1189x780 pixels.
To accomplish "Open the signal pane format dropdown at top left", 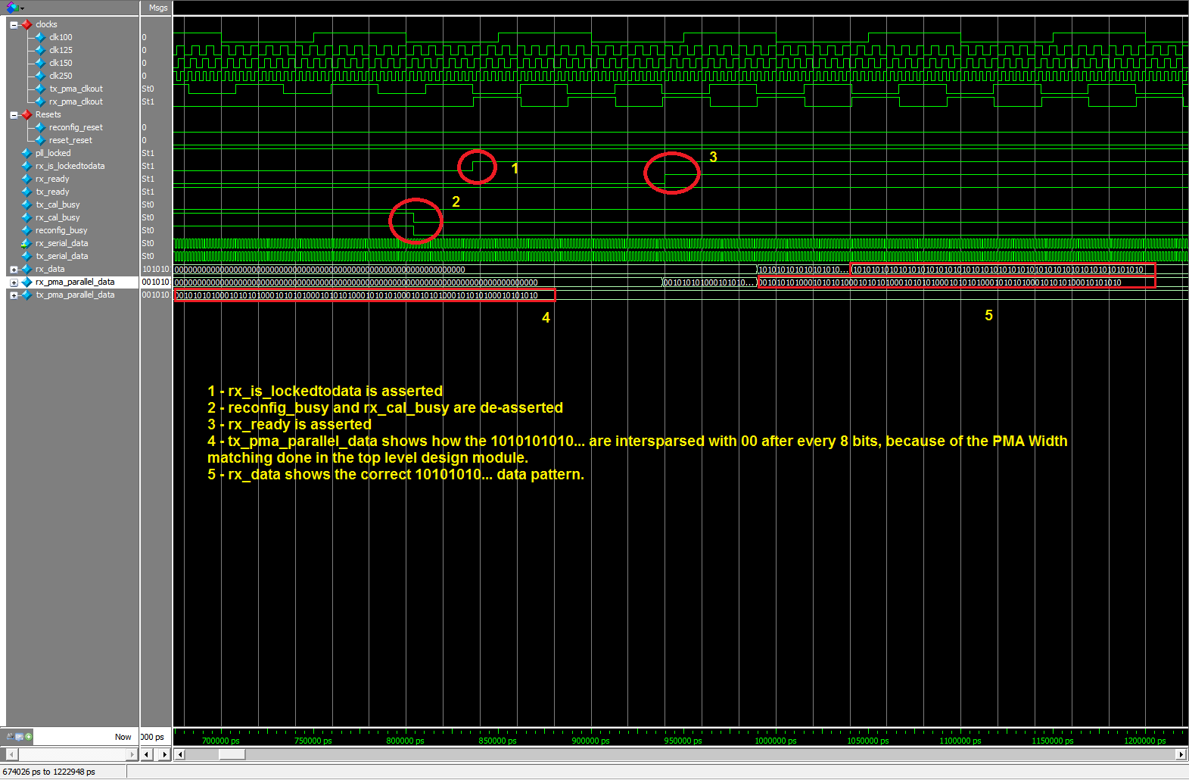I will [x=15, y=8].
